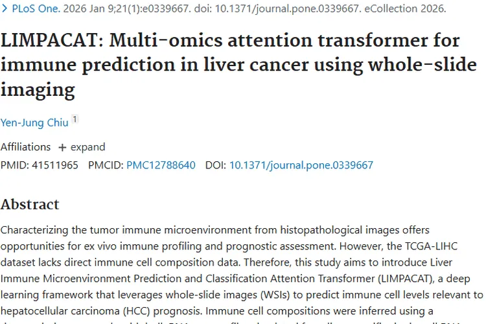Click the PMCID label text
Image resolution: width=486 pixels, height=324 pixels.
click(x=104, y=165)
